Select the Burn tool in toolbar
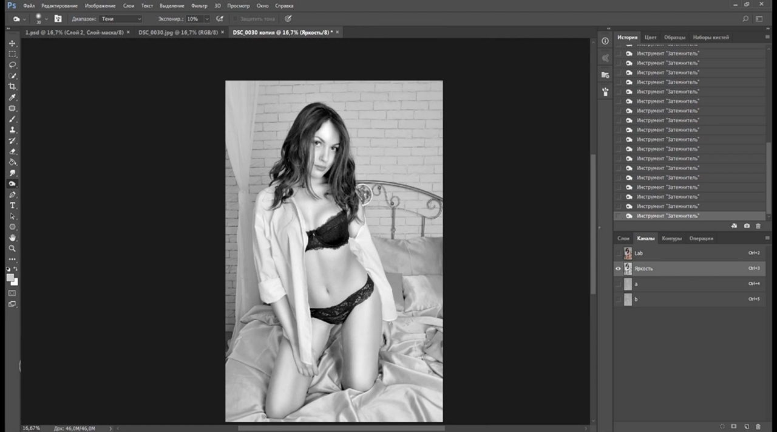Screen dimensions: 777x432 [12, 183]
